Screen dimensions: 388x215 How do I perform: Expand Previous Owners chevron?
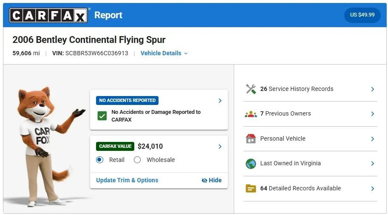coord(372,114)
